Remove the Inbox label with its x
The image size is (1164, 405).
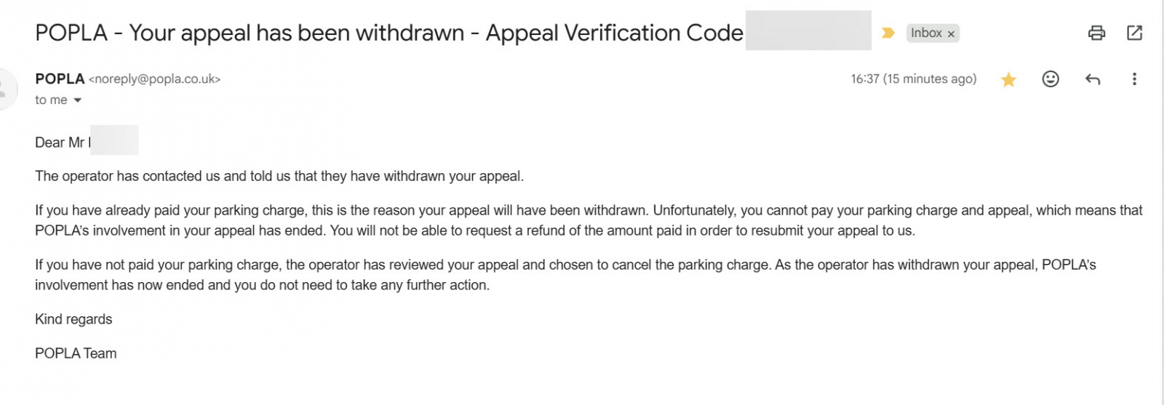click(951, 33)
